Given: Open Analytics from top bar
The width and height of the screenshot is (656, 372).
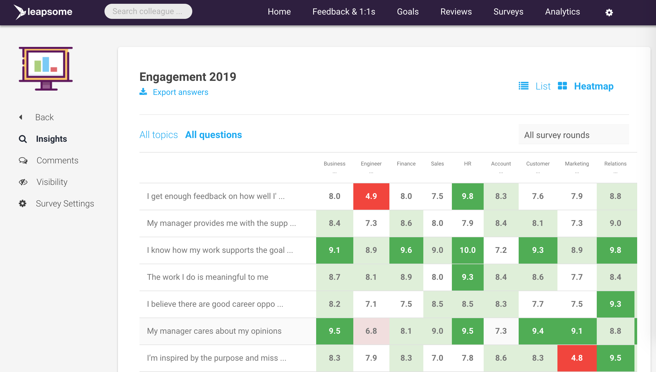Looking at the screenshot, I should 563,12.
